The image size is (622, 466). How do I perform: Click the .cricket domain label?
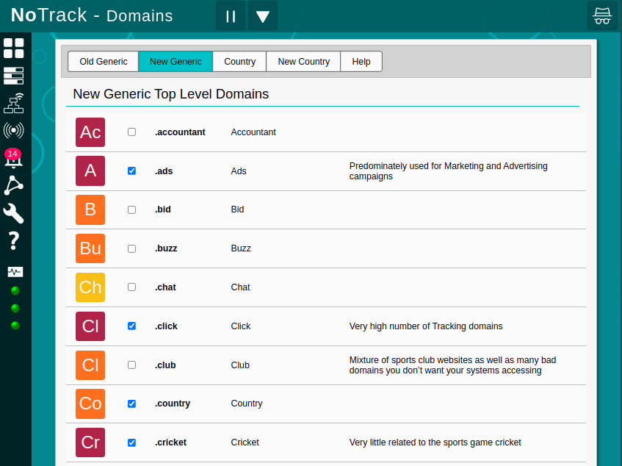click(x=170, y=442)
